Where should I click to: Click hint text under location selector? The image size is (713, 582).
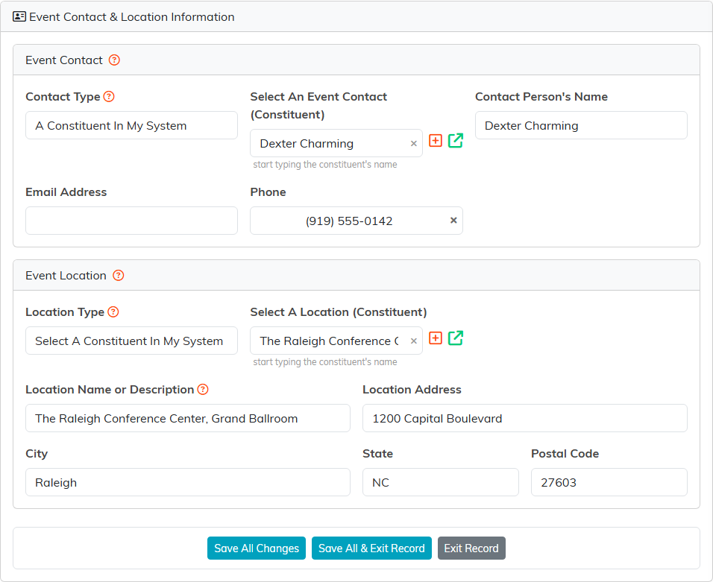coord(325,362)
